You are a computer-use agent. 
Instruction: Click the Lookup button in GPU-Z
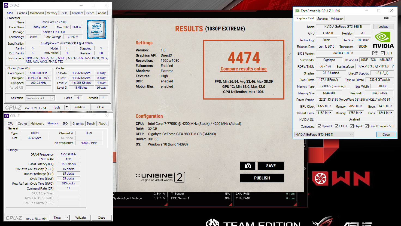click(x=384, y=27)
